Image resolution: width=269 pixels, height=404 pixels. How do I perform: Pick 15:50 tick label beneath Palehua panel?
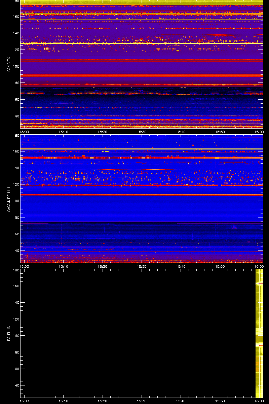tap(220, 401)
